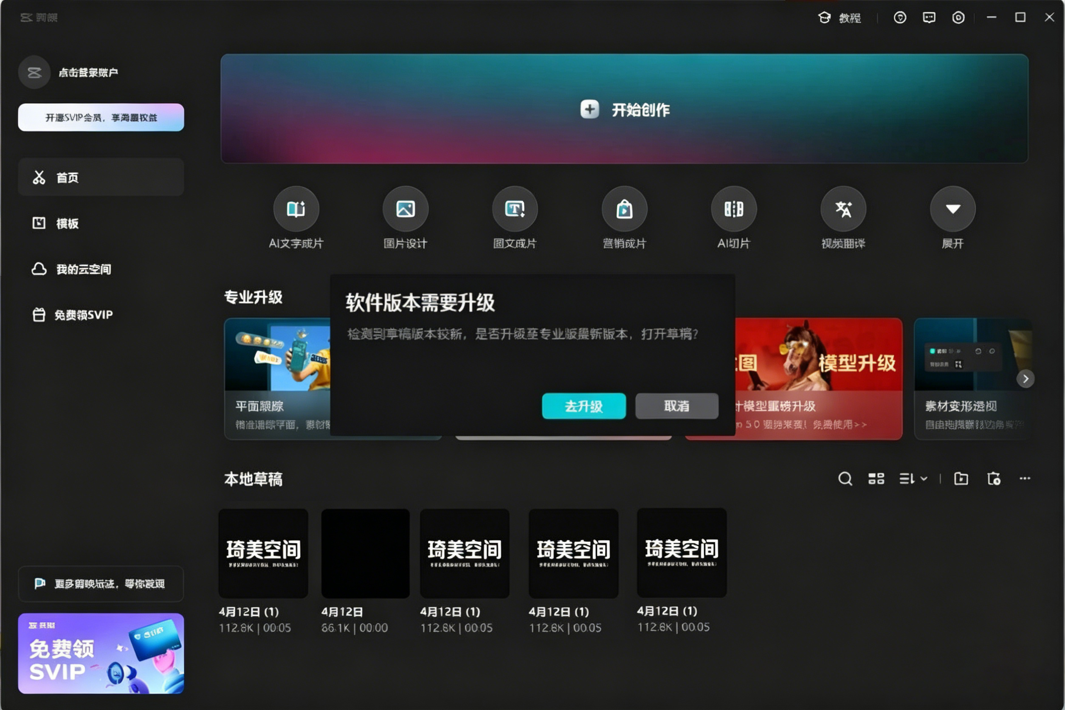Search local drafts with magnifier icon

pyautogui.click(x=845, y=479)
